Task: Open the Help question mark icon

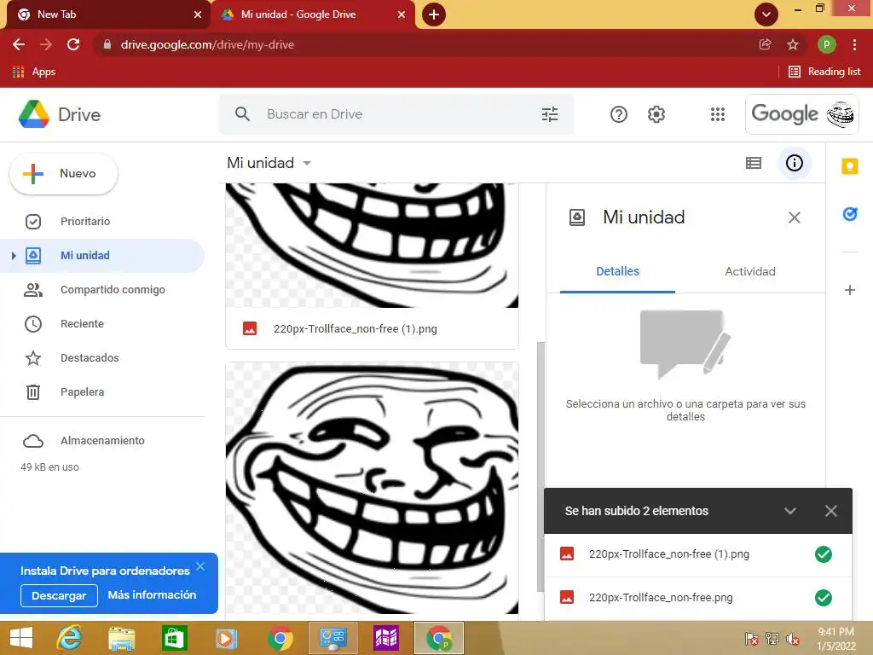Action: click(619, 114)
